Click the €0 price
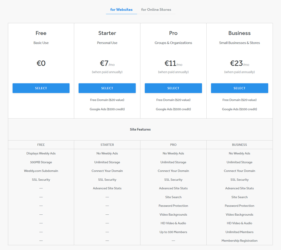 click(x=41, y=63)
